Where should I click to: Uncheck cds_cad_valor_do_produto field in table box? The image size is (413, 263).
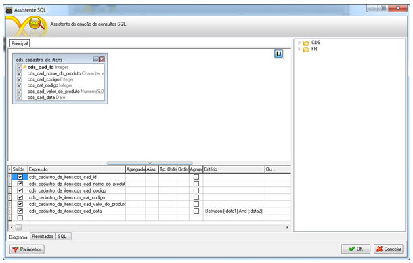pyautogui.click(x=19, y=92)
